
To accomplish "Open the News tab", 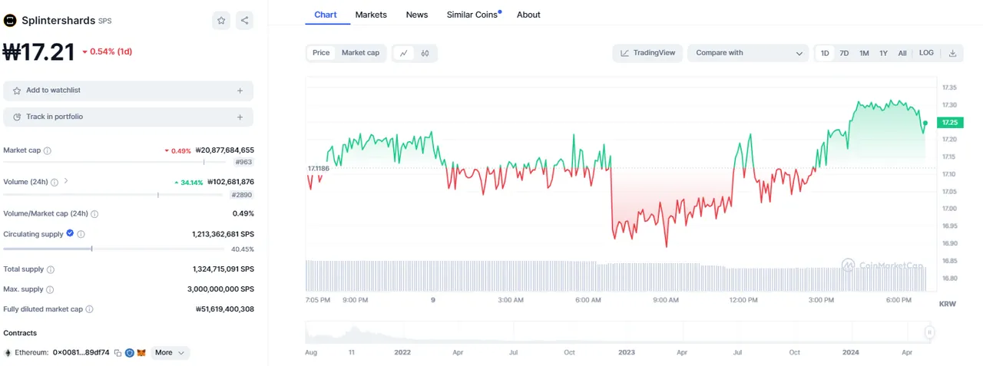I will pyautogui.click(x=417, y=15).
